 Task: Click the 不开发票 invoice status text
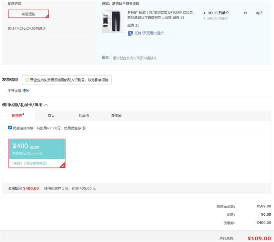(14, 91)
